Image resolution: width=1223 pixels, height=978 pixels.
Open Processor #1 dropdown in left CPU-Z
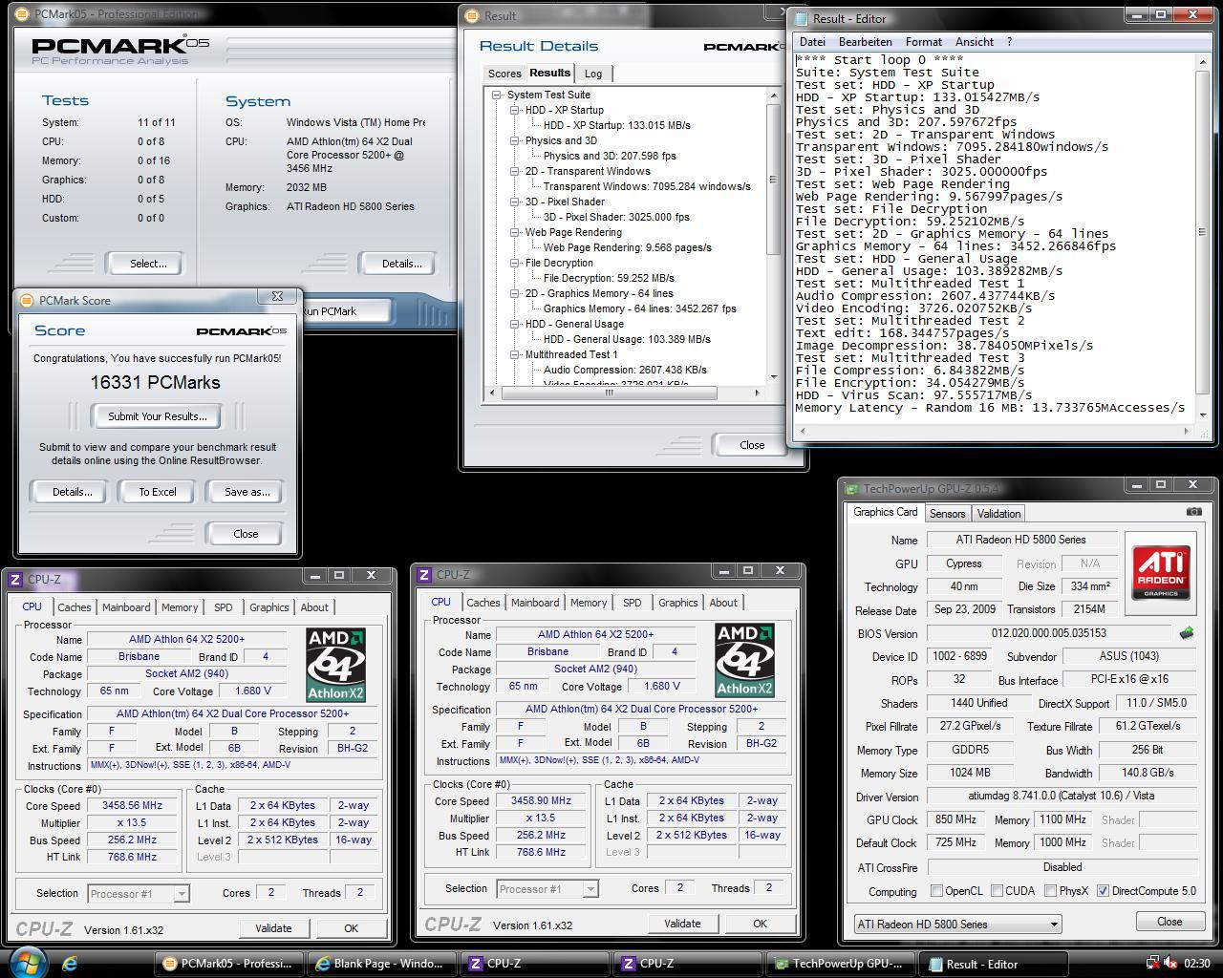[x=139, y=894]
